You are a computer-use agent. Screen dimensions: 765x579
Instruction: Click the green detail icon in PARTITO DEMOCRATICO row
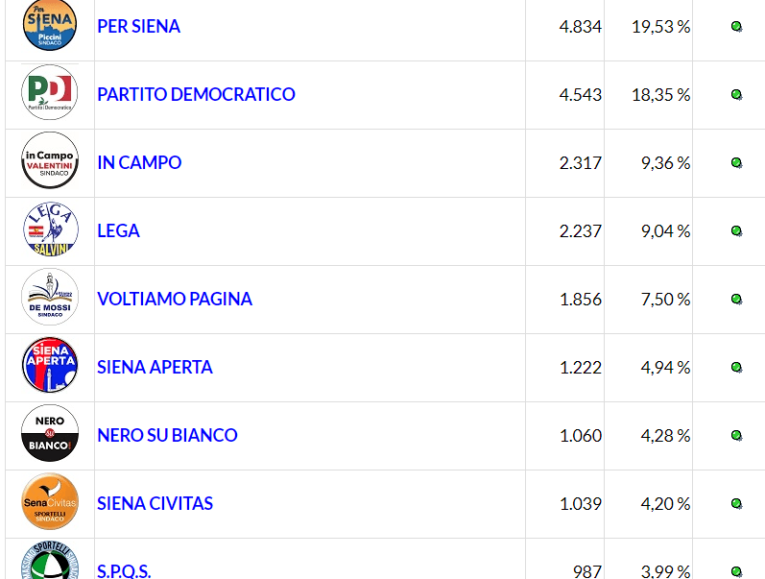736,95
